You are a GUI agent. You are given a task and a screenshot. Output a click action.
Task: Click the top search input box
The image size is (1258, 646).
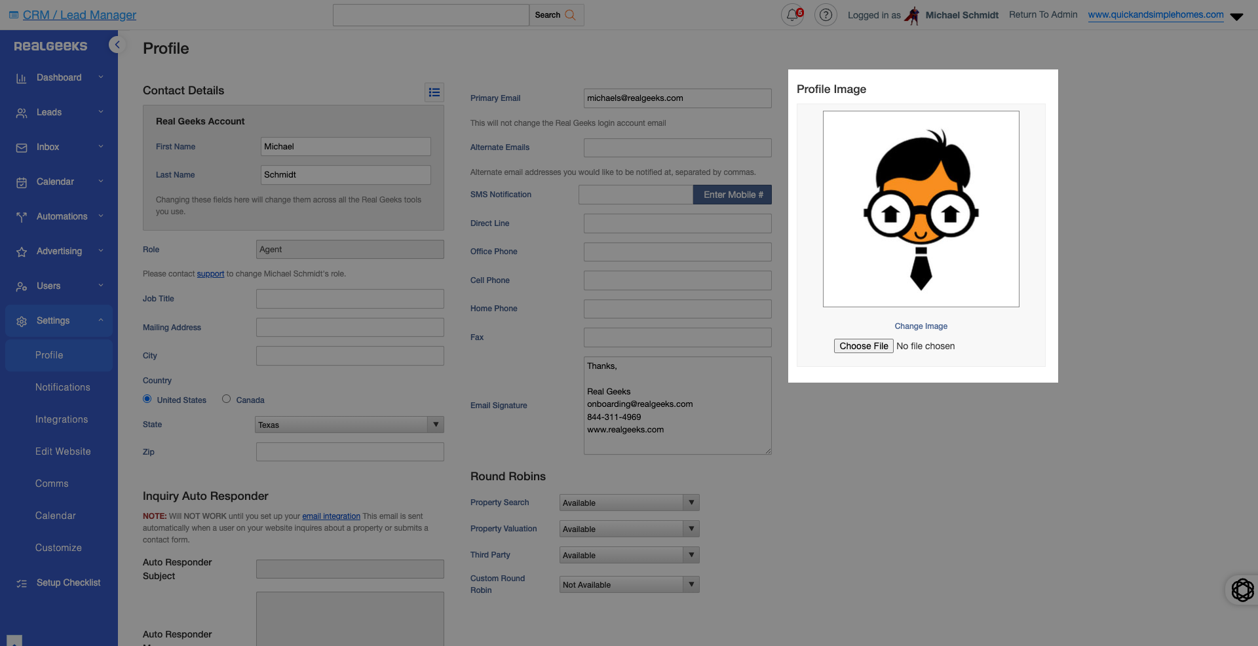430,15
